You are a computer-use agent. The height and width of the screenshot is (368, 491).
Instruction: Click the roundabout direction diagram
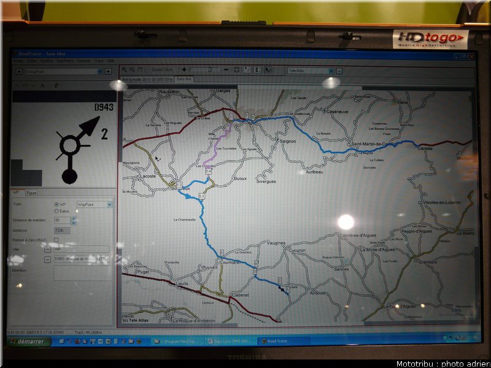(x=79, y=150)
